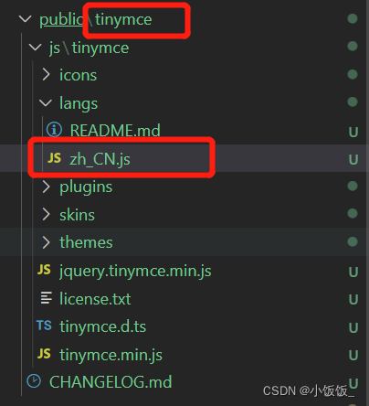Click the JS icon beside zh_CN.js

(55, 158)
